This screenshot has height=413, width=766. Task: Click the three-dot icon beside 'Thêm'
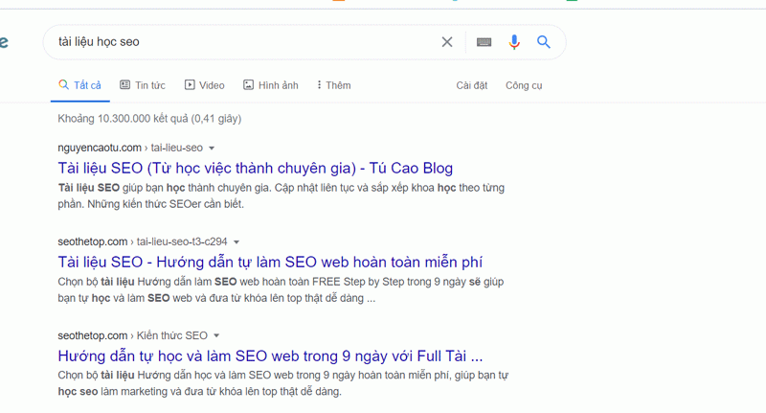click(319, 85)
